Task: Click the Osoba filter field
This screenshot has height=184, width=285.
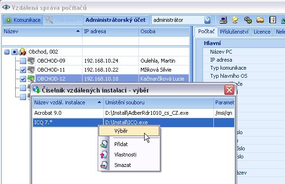Action: [164, 41]
